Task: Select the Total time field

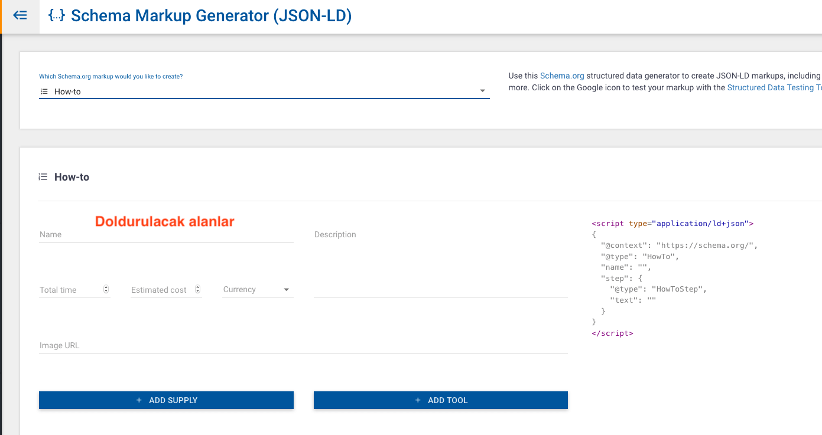Action: click(x=70, y=290)
